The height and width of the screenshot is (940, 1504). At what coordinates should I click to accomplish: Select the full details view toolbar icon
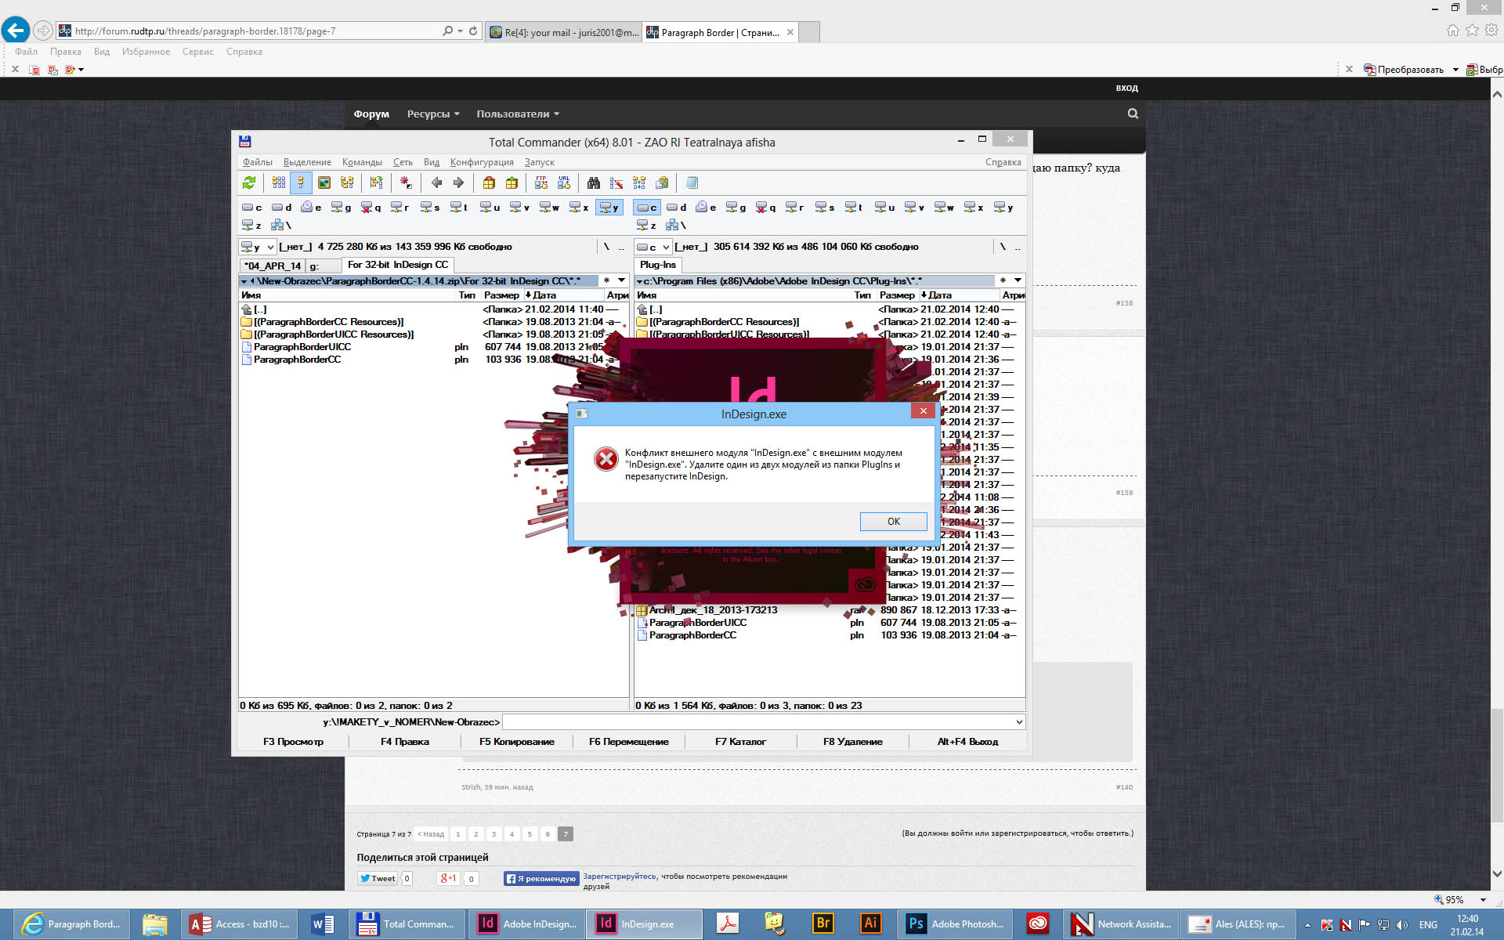(301, 183)
